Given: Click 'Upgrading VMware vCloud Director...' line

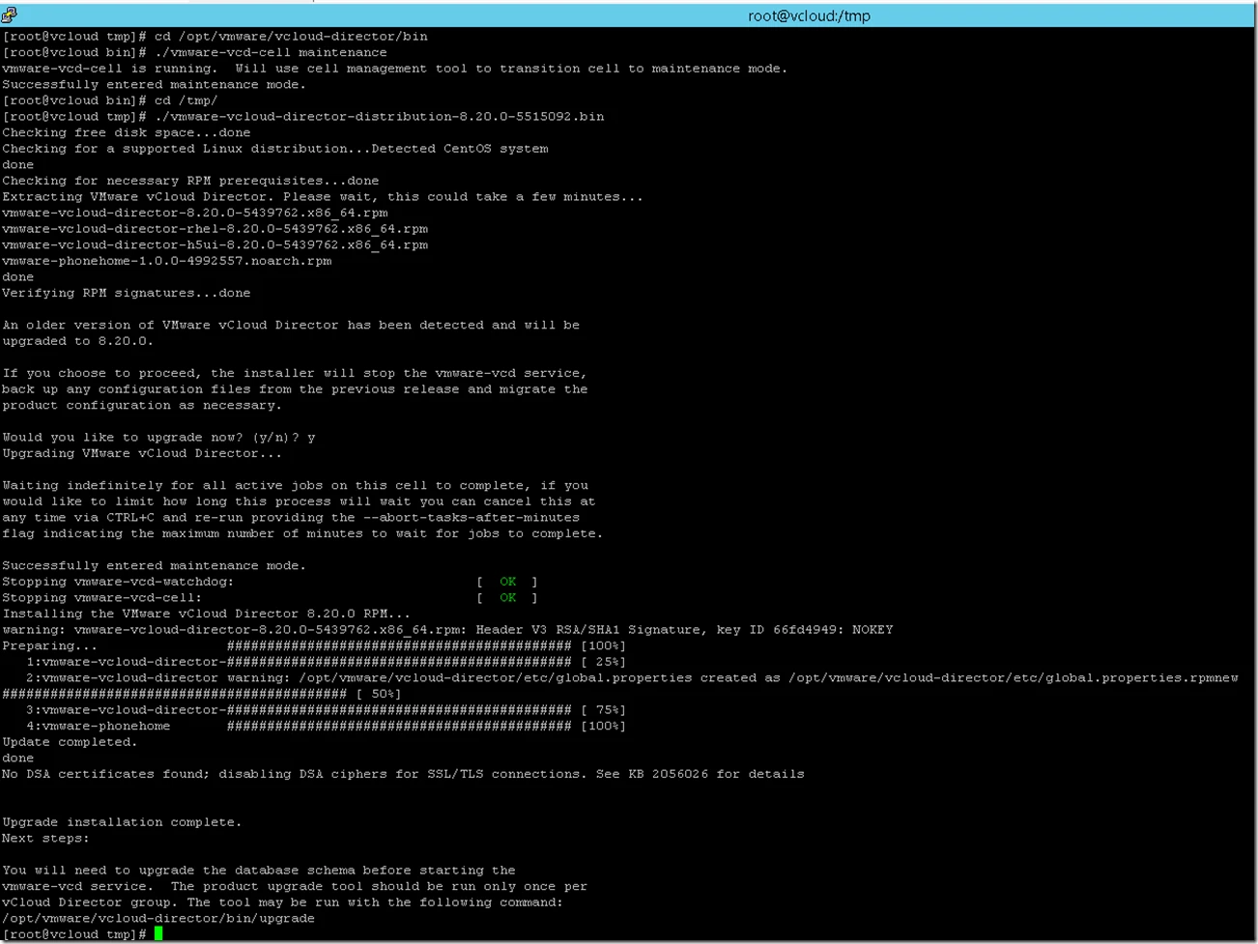Looking at the screenshot, I should pyautogui.click(x=142, y=453).
